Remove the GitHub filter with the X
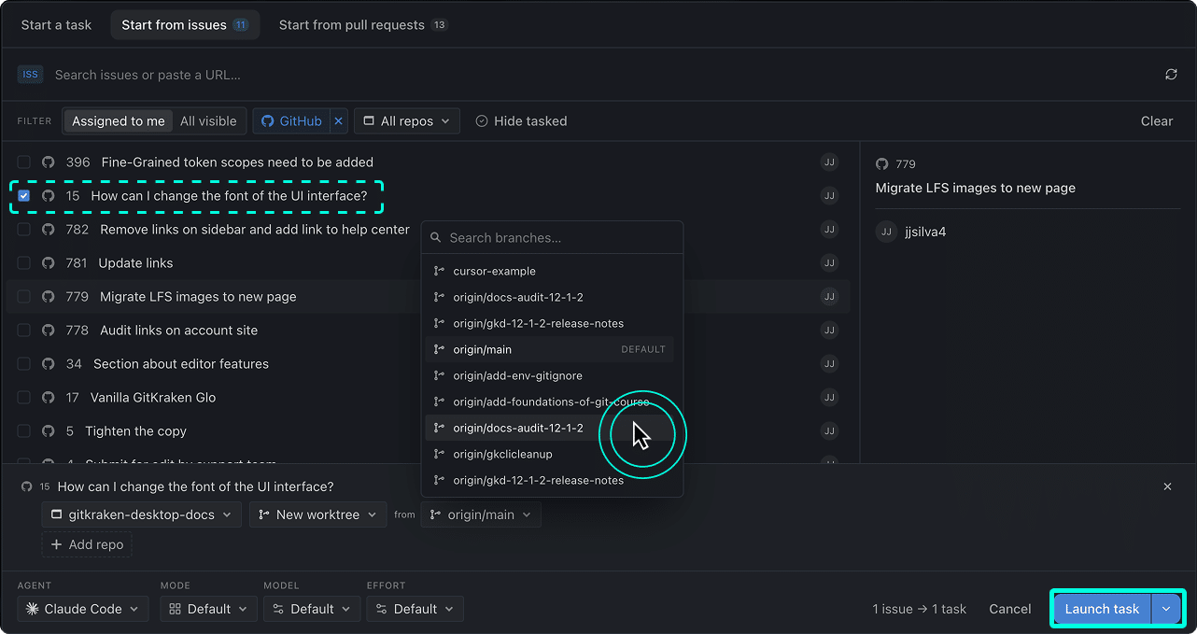Image resolution: width=1197 pixels, height=634 pixels. [x=338, y=121]
